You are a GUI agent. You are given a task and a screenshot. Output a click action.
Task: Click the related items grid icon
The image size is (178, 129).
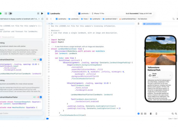tap(47, 19)
